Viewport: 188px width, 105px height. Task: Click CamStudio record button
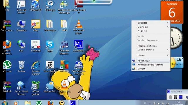(170, 97)
